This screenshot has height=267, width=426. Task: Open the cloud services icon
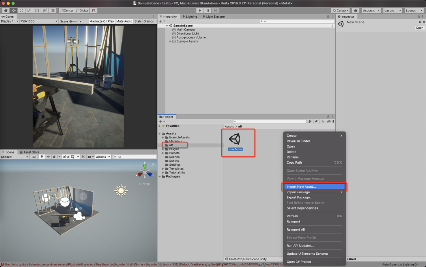click(356, 11)
